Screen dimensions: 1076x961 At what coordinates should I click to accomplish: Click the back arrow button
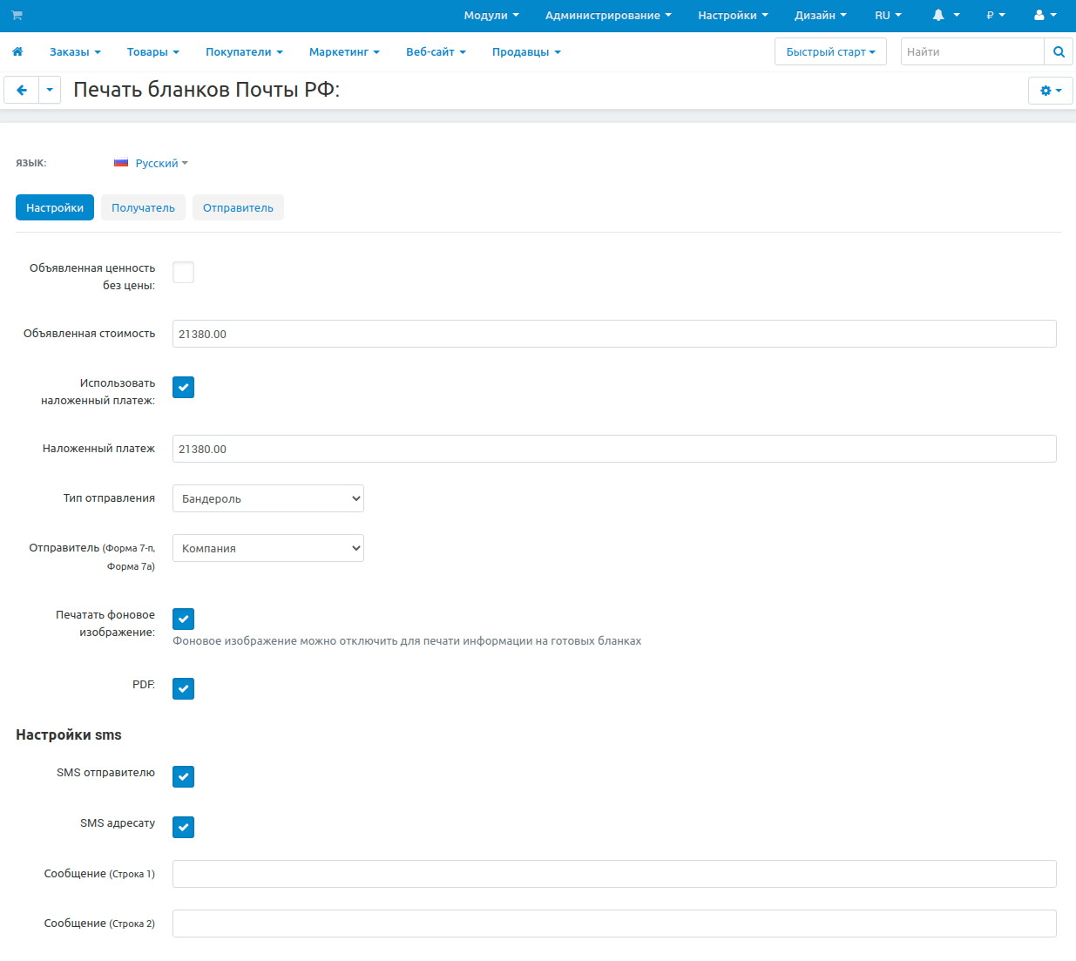pyautogui.click(x=22, y=90)
